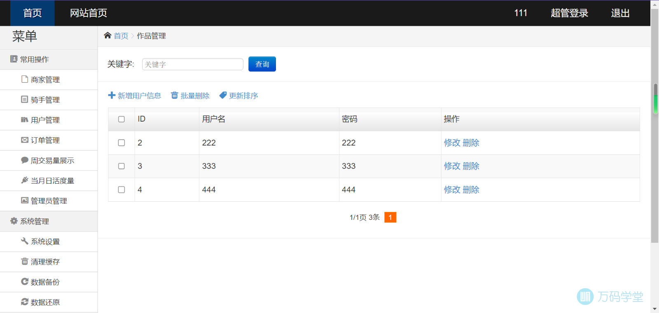
Task: Focus the 关键字 search input field
Action: click(x=192, y=64)
